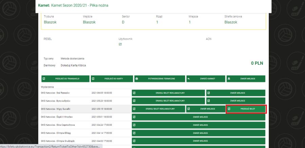Click the icon on Przejdź do karty
305x148 pixels.
pyautogui.click(x=93, y=79)
